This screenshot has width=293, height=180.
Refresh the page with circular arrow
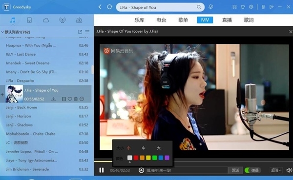(109, 7)
